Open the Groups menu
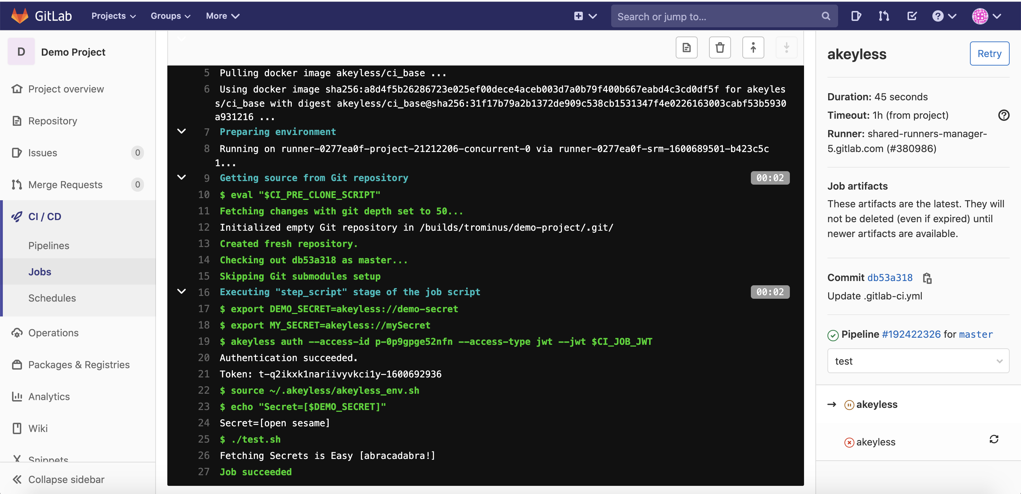The width and height of the screenshot is (1021, 494). tap(171, 16)
